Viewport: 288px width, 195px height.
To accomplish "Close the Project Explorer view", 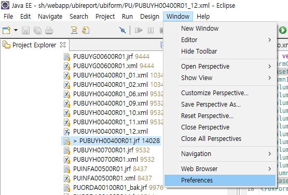I will point(63,45).
